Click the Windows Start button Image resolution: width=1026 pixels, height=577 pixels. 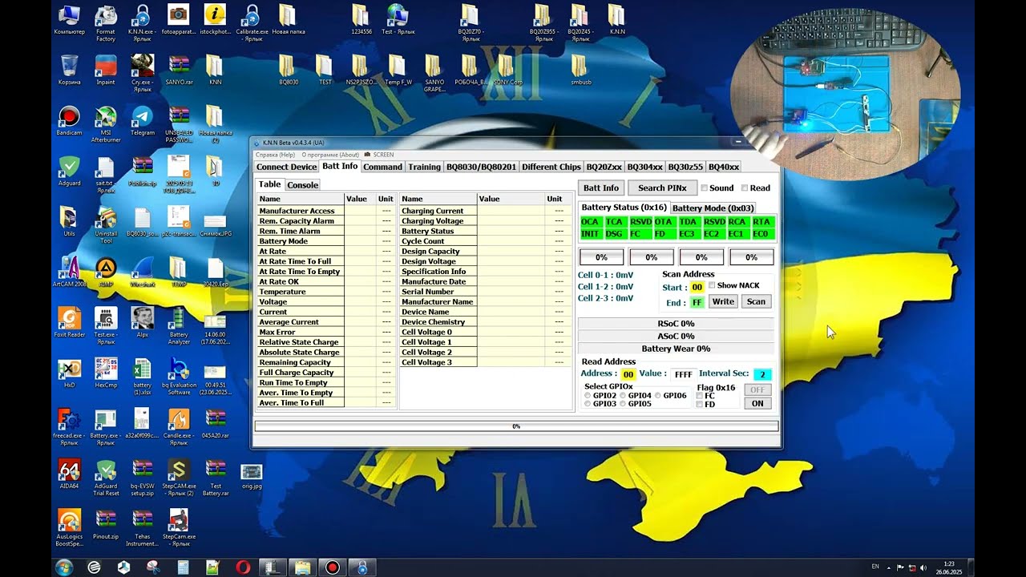[x=64, y=567]
